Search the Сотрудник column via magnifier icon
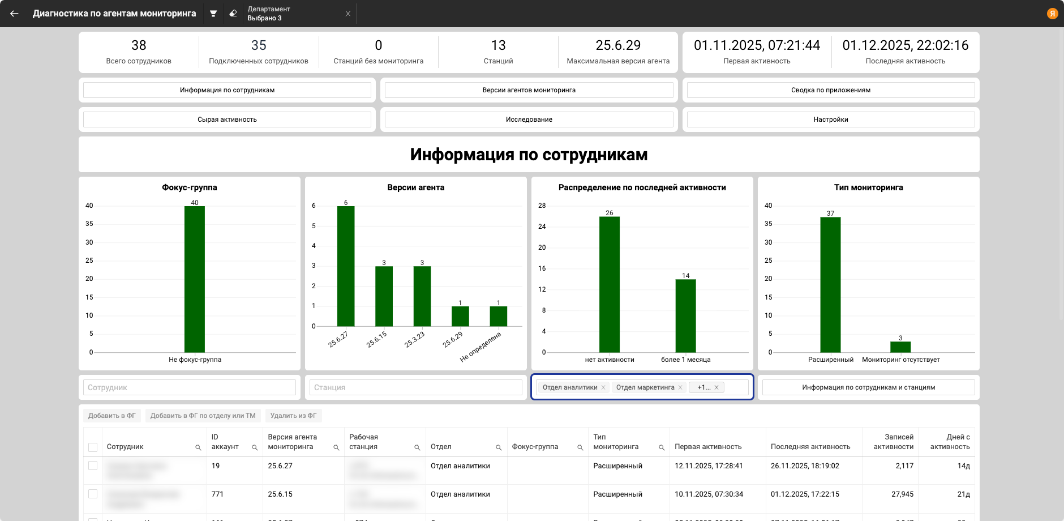1064x521 pixels. 198,447
